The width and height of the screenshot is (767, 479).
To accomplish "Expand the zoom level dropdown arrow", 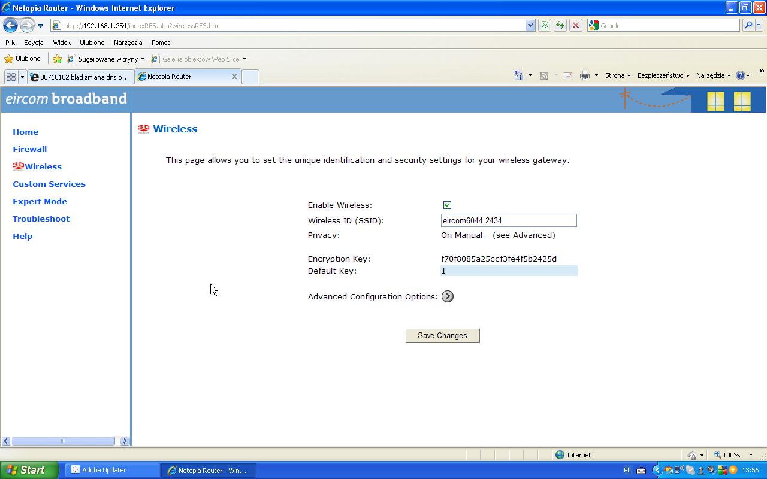I will [x=751, y=455].
